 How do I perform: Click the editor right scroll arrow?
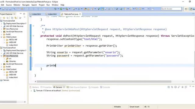coord(193,81)
